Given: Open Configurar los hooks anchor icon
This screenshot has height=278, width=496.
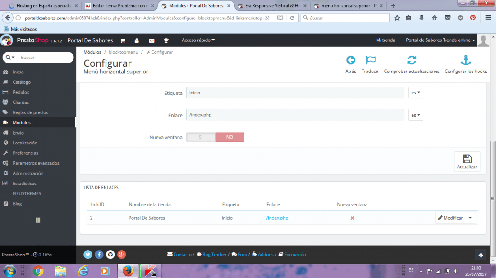Looking at the screenshot, I should (x=466, y=60).
